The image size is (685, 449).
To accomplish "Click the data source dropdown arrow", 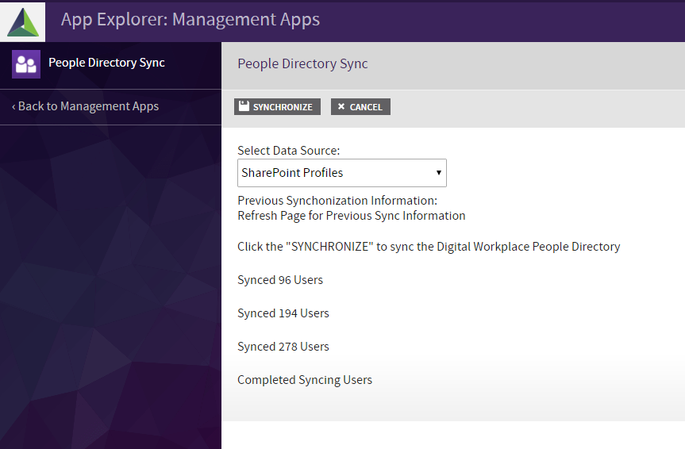I will tap(438, 173).
